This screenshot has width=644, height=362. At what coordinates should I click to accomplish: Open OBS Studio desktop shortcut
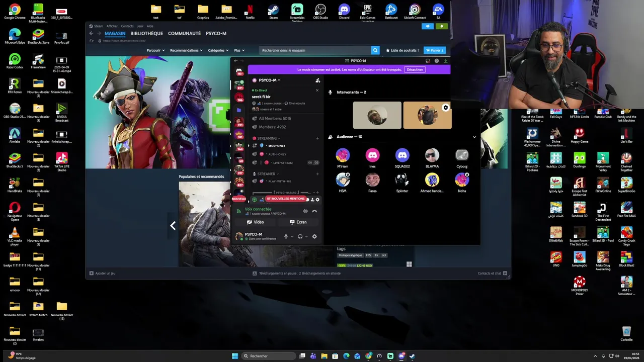(x=320, y=12)
